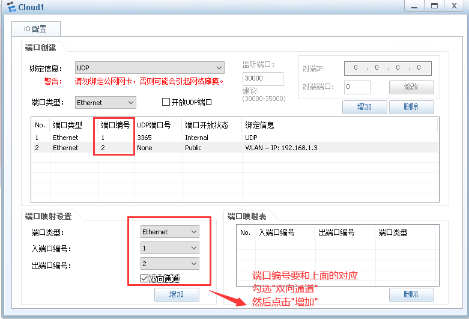Viewport: 469px width, 319px height.
Task: Open the mapping 端口类型 Ethernet dropdown
Action: click(x=169, y=232)
